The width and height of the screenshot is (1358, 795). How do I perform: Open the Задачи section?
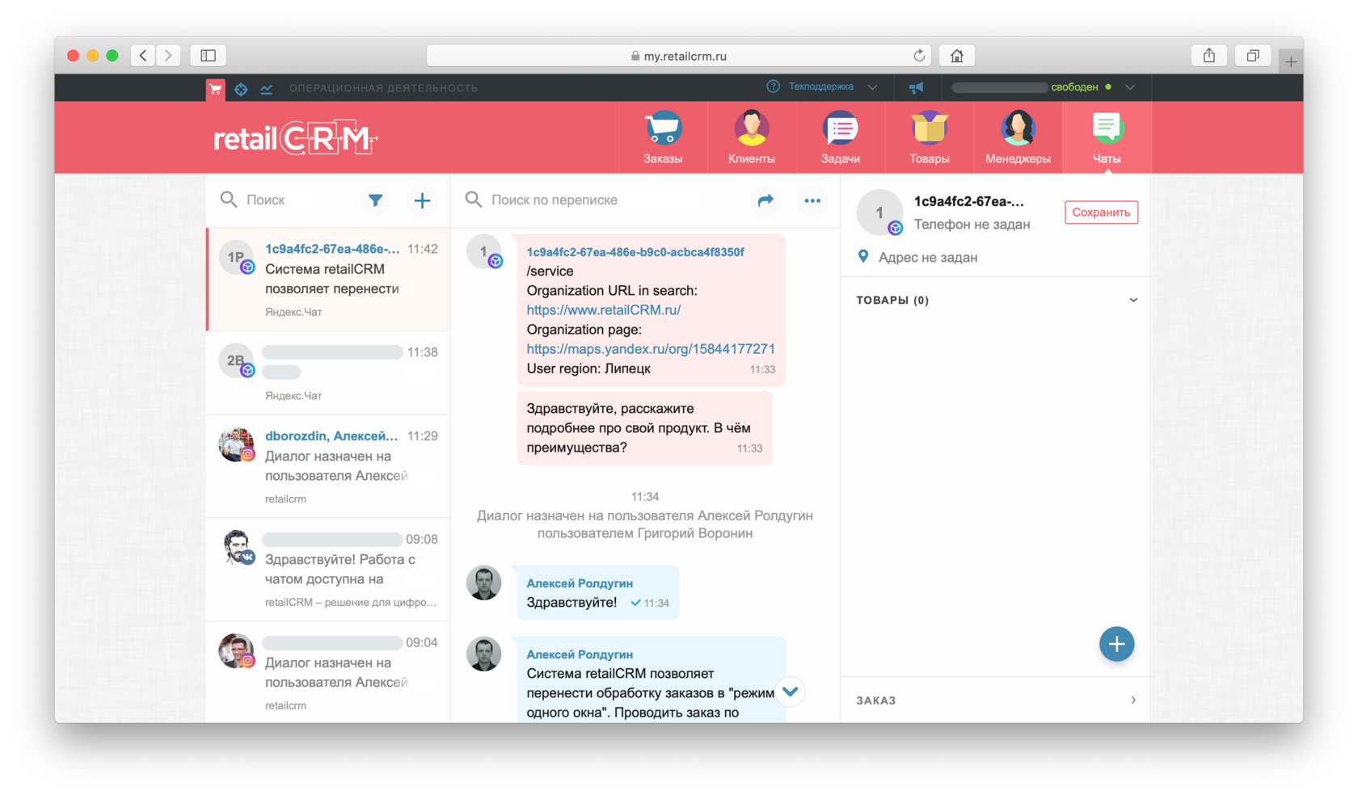tap(841, 137)
